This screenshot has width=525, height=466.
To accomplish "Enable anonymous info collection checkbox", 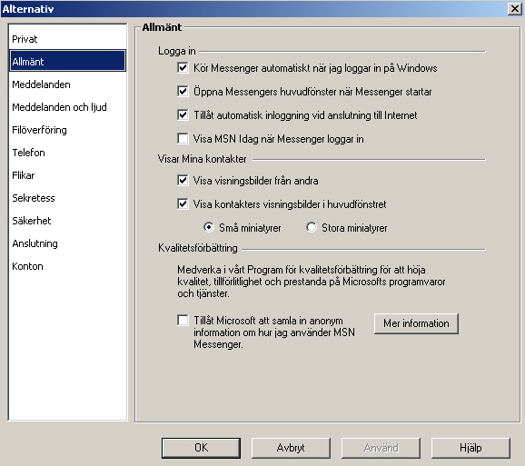I will [183, 320].
